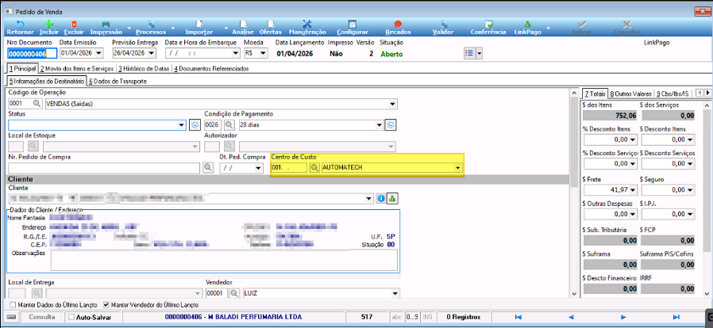Image resolution: width=713 pixels, height=328 pixels.
Task: Go to previous record navigation arrow
Action: tap(571, 317)
